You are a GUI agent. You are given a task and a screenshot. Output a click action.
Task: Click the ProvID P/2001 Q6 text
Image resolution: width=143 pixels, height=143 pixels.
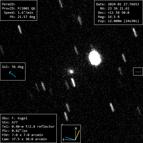click(x=19, y=8)
